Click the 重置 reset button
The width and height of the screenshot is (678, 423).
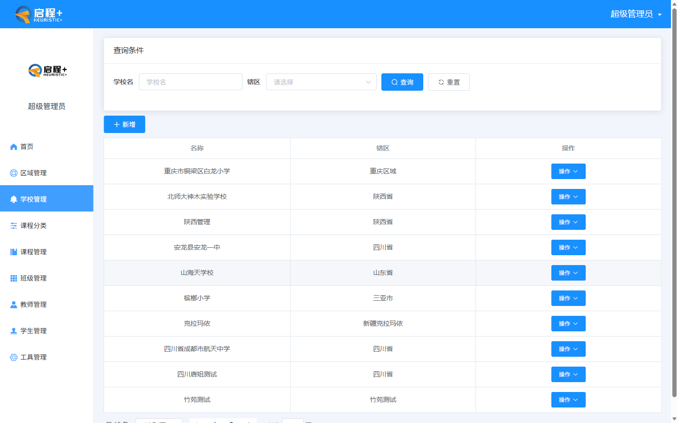449,82
